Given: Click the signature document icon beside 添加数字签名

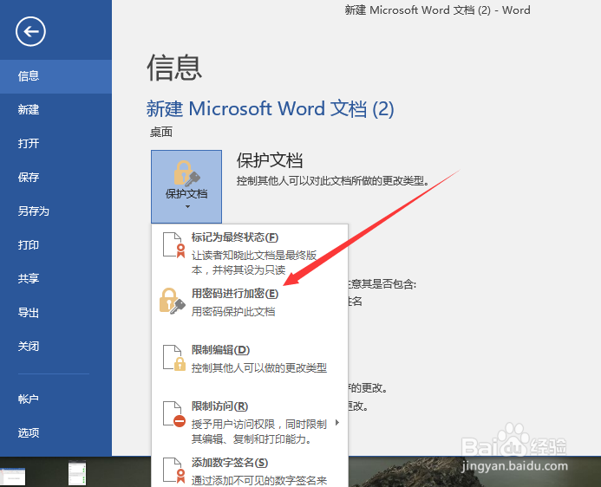Looking at the screenshot, I should click(174, 471).
